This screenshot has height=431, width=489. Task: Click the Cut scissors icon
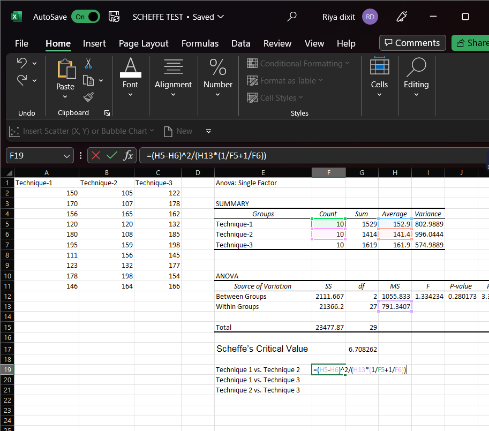(88, 63)
